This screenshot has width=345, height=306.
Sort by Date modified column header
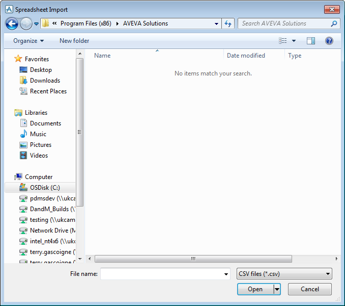coord(246,56)
